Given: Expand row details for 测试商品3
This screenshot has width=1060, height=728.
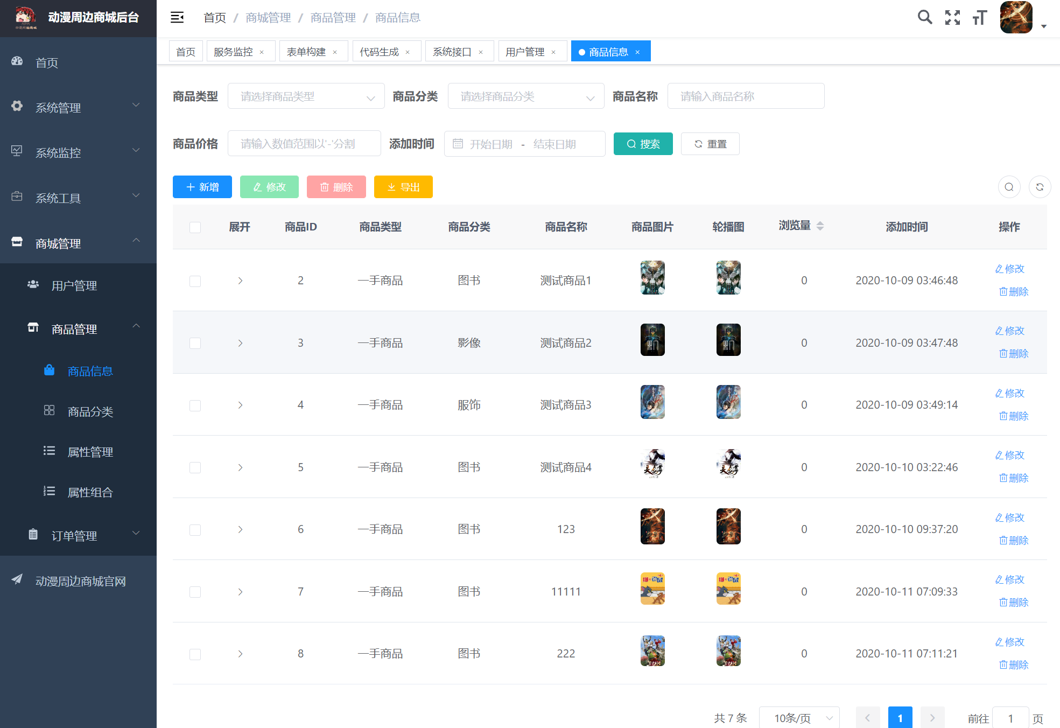Looking at the screenshot, I should pyautogui.click(x=240, y=405).
